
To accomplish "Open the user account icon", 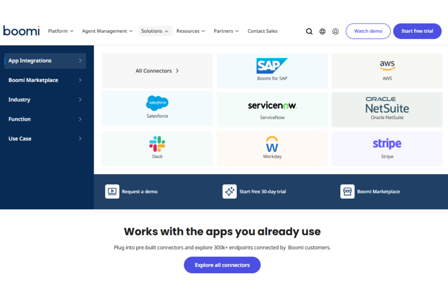I will coord(335,31).
